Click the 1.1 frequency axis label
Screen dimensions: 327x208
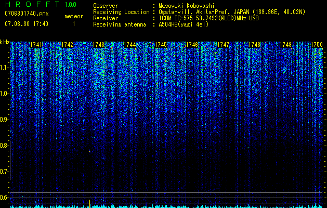coord(4,68)
